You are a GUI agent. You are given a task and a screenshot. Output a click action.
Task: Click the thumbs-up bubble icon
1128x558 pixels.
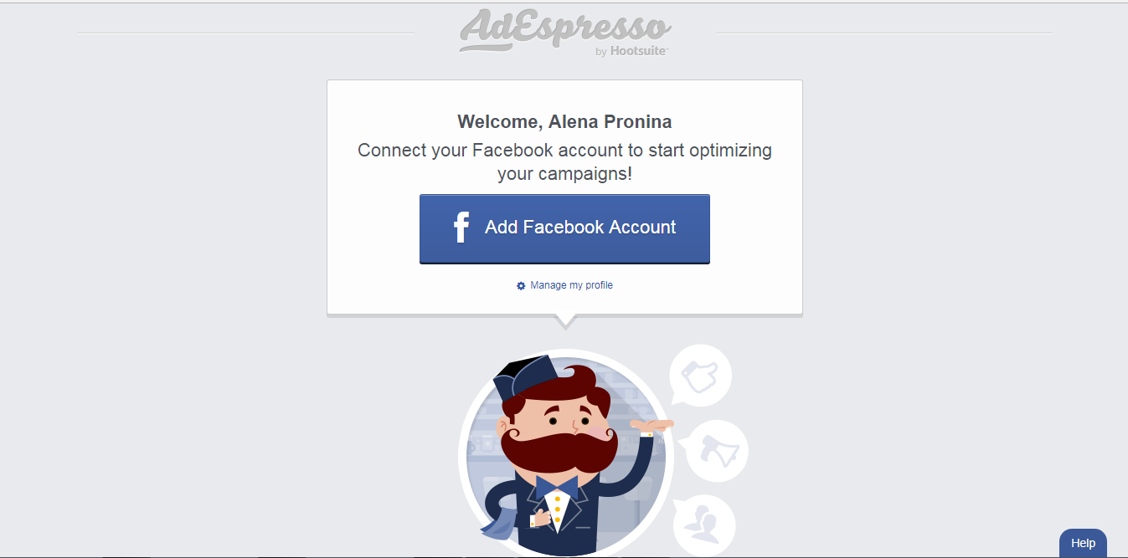tap(700, 376)
